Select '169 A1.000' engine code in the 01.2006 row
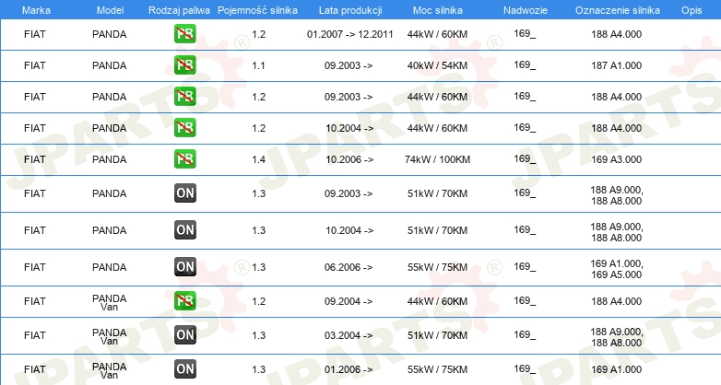721x385 pixels. click(617, 369)
